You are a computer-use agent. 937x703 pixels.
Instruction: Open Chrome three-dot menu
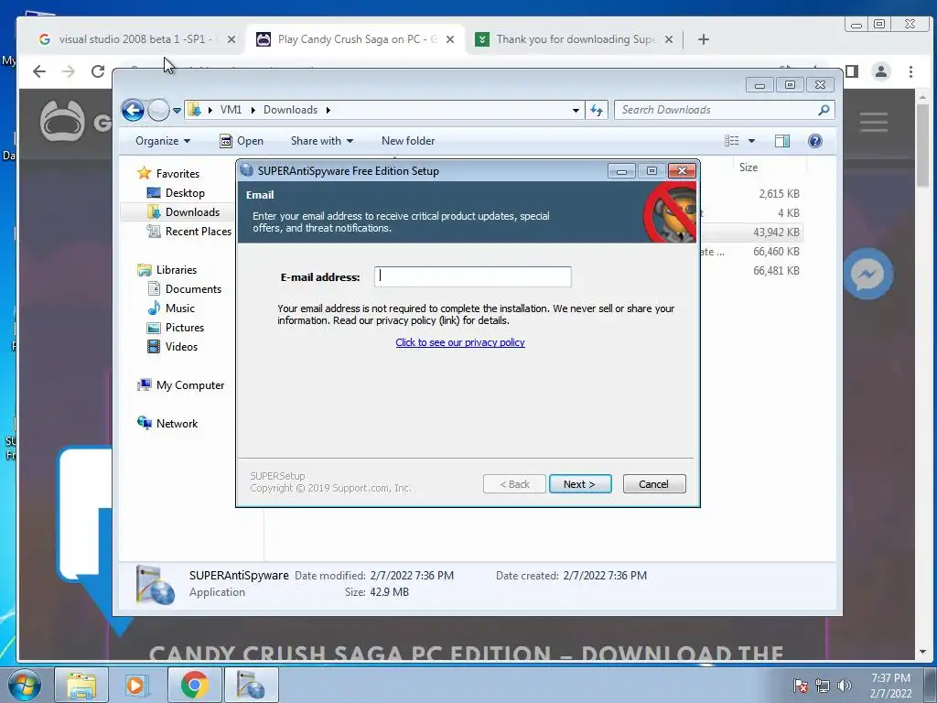(x=910, y=71)
